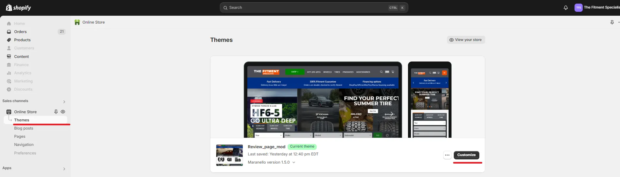Click the Products tag icon
This screenshot has height=177, width=620.
9,40
